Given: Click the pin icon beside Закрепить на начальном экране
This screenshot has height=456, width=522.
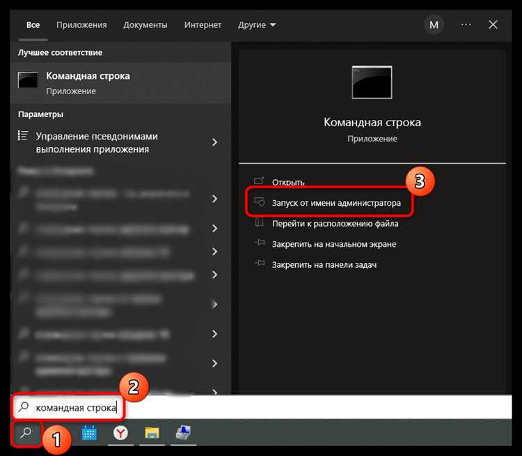Looking at the screenshot, I should 260,243.
